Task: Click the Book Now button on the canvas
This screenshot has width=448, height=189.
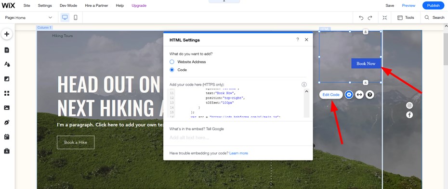Action: coord(366,63)
